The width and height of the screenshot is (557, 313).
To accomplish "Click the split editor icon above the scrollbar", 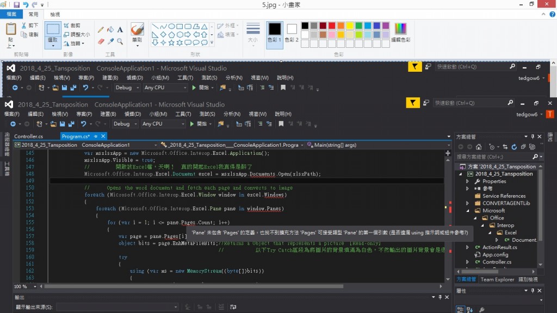I will (448, 153).
